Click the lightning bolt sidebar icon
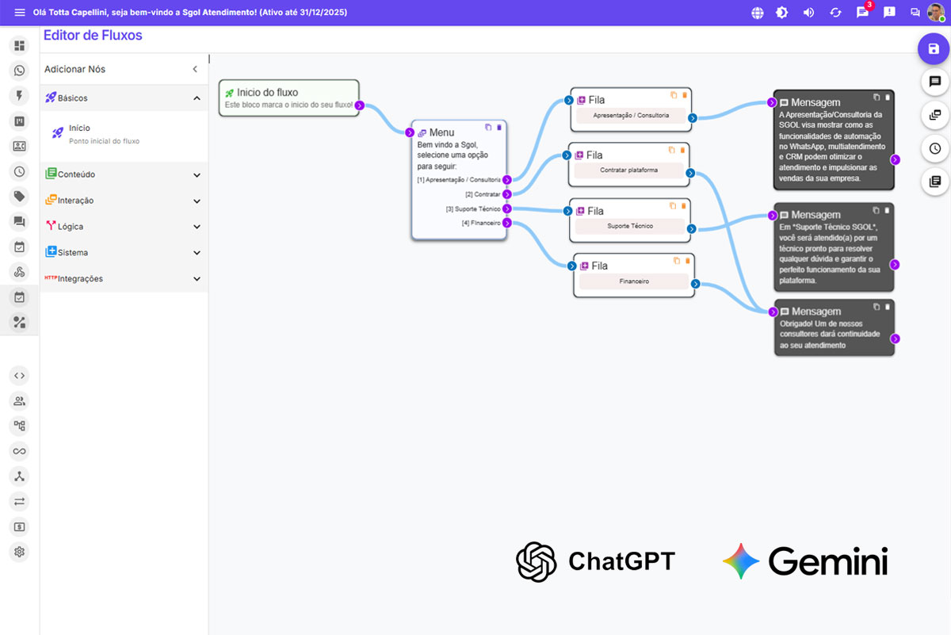The height and width of the screenshot is (635, 951). click(20, 96)
